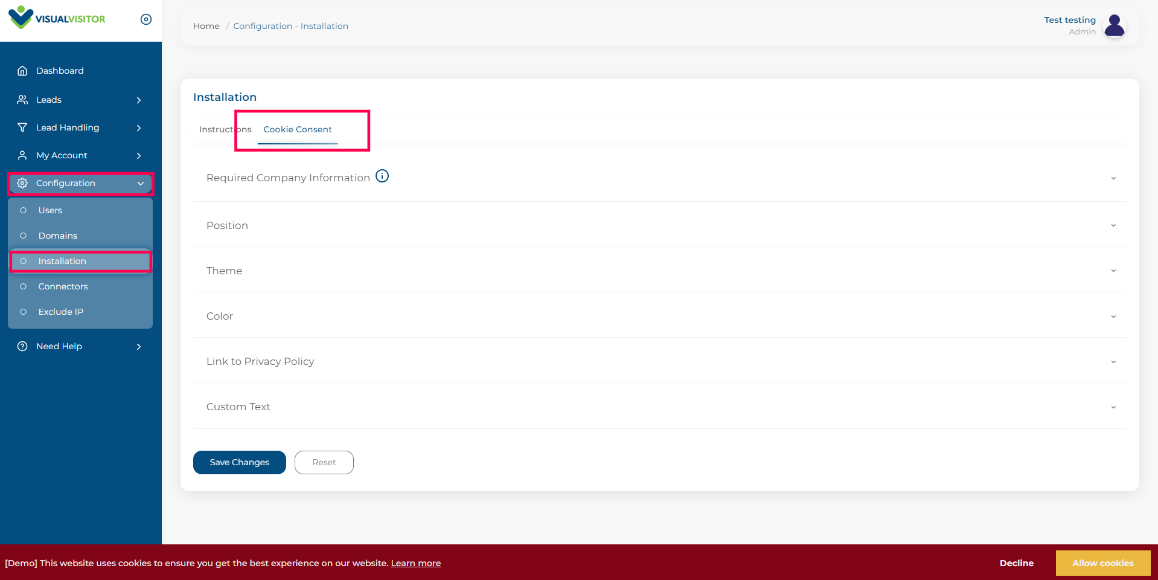Click the circle bullet next to Domains
This screenshot has height=580, width=1158.
click(x=24, y=236)
